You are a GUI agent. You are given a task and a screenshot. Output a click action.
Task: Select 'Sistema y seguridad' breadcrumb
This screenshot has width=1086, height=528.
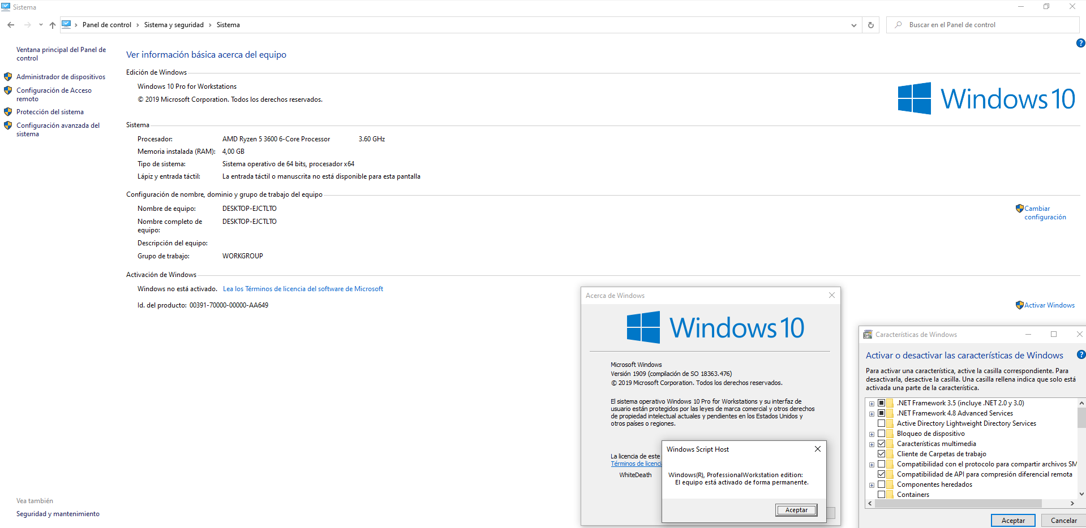[174, 25]
